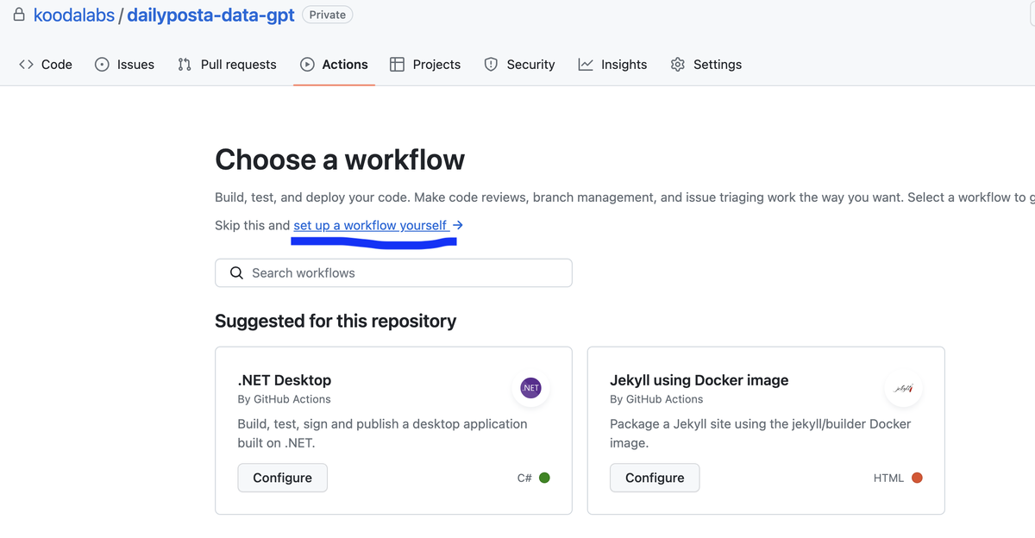Click 'Suggested for this repository' heading
The height and width of the screenshot is (538, 1035).
tap(336, 321)
